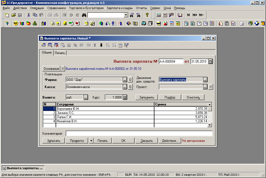Click the new row icon in document toolbar
The width and height of the screenshot is (266, 178).
coord(44,45)
